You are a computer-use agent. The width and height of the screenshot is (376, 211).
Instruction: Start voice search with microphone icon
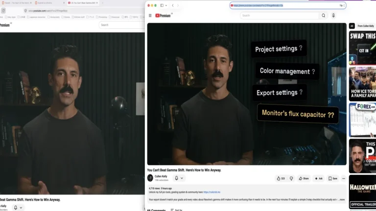click(x=333, y=16)
